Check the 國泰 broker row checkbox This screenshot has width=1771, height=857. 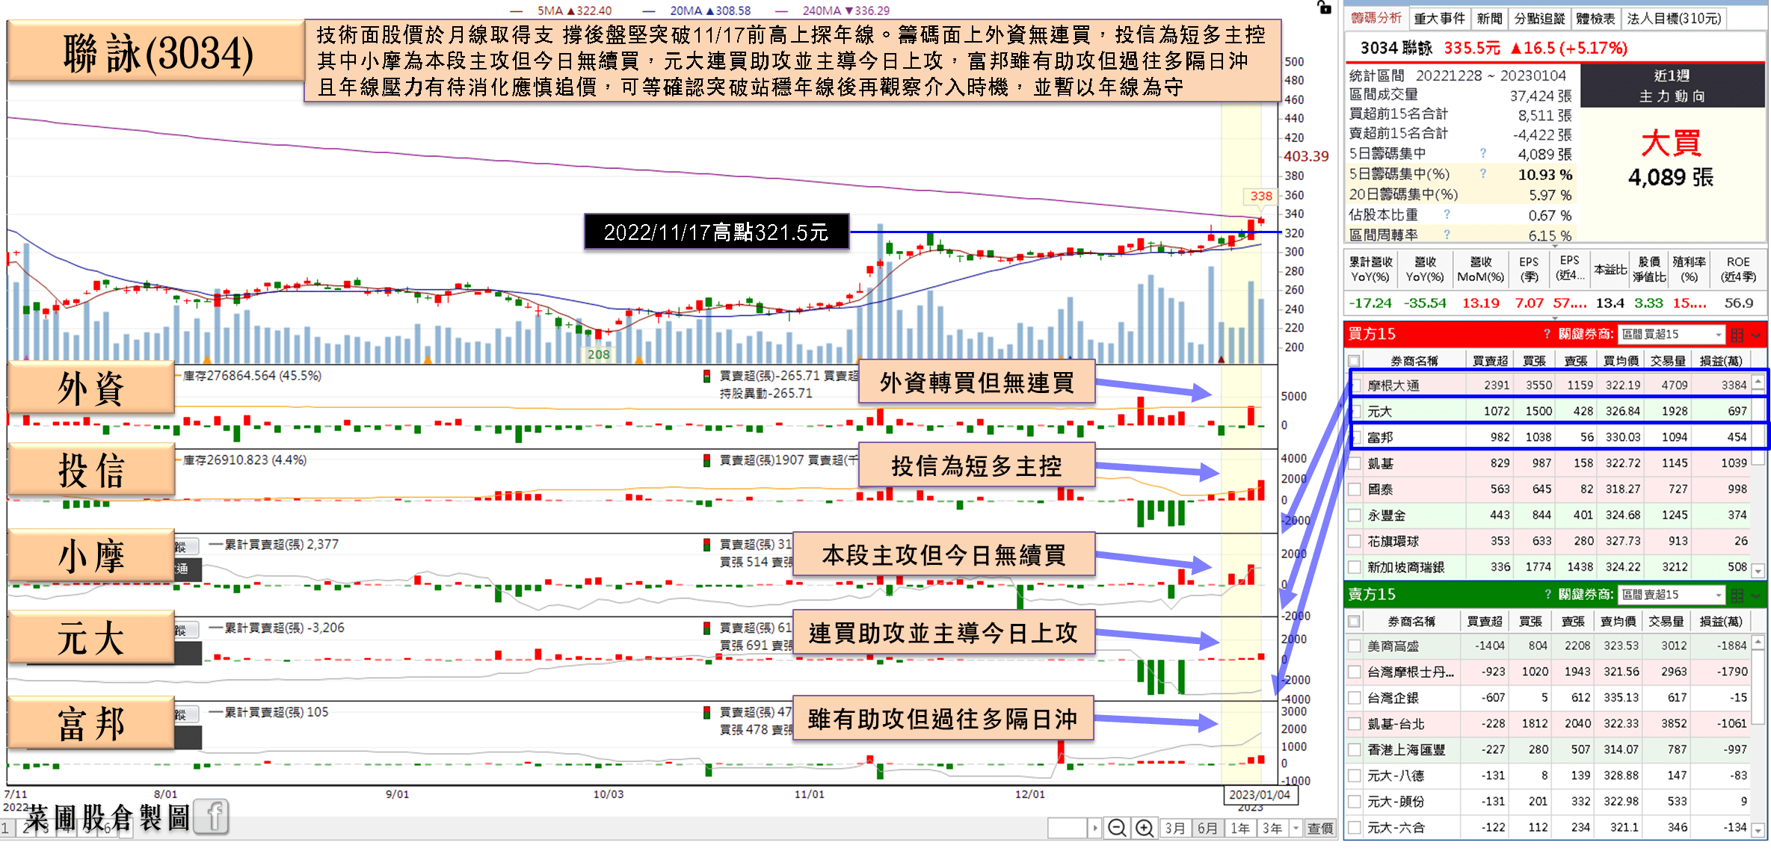pyautogui.click(x=1354, y=489)
